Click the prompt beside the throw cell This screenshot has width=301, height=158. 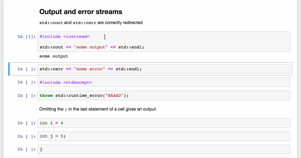[x=26, y=96]
